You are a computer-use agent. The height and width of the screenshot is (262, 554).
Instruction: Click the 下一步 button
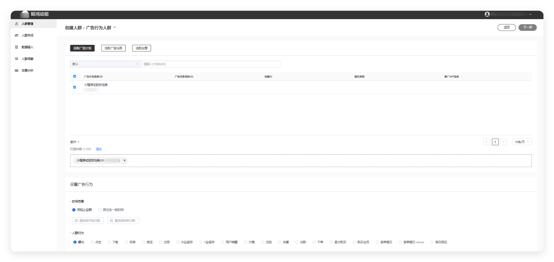527,27
